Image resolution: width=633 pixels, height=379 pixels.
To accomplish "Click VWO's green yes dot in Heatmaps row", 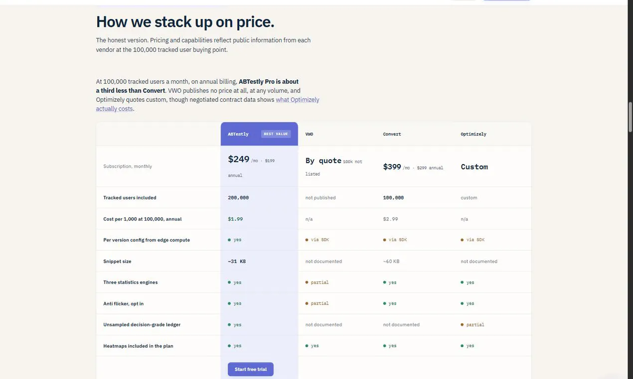I will (307, 346).
